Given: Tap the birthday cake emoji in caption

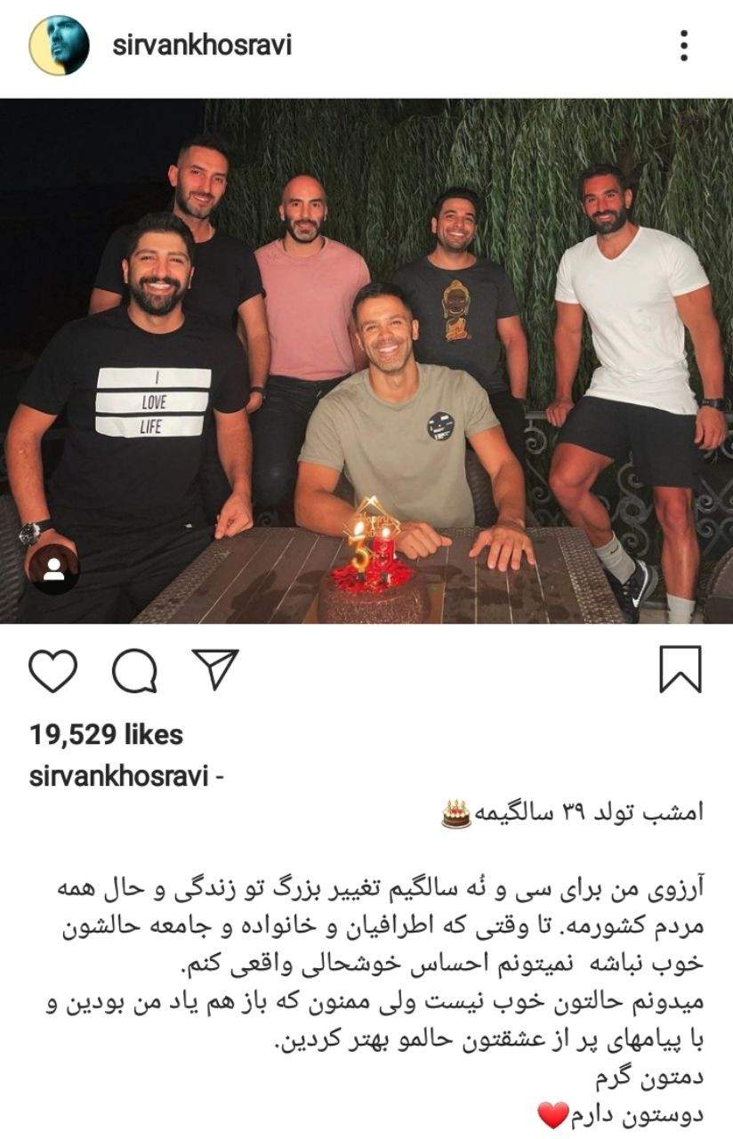Looking at the screenshot, I should click(x=456, y=813).
